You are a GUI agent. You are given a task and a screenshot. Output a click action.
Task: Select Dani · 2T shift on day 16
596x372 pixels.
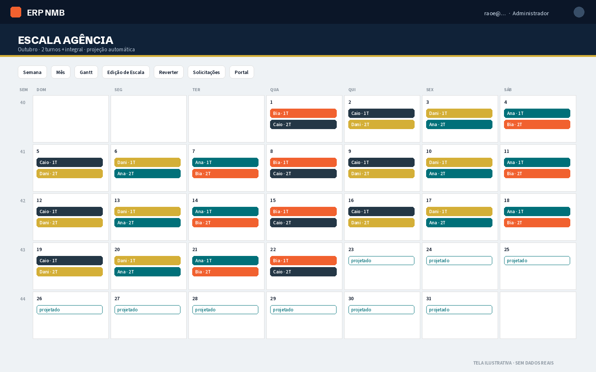(x=381, y=223)
